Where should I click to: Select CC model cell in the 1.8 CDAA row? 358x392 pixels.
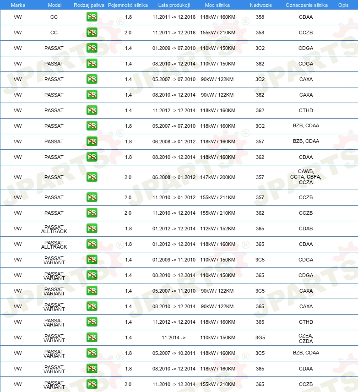[54, 17]
